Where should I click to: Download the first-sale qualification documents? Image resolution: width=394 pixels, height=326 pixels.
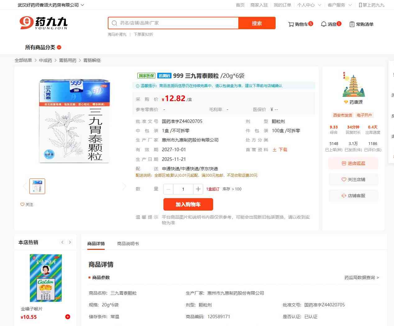pyautogui.click(x=280, y=150)
